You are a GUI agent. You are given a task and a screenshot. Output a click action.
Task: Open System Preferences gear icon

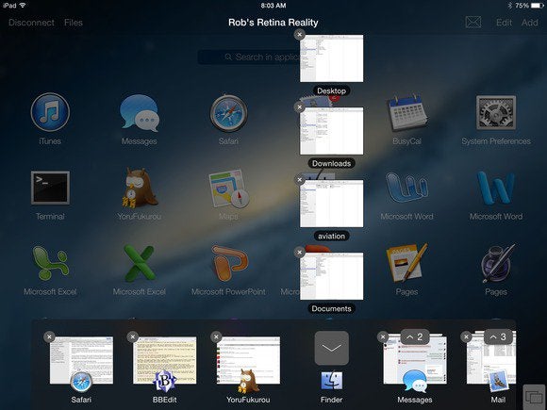496,112
